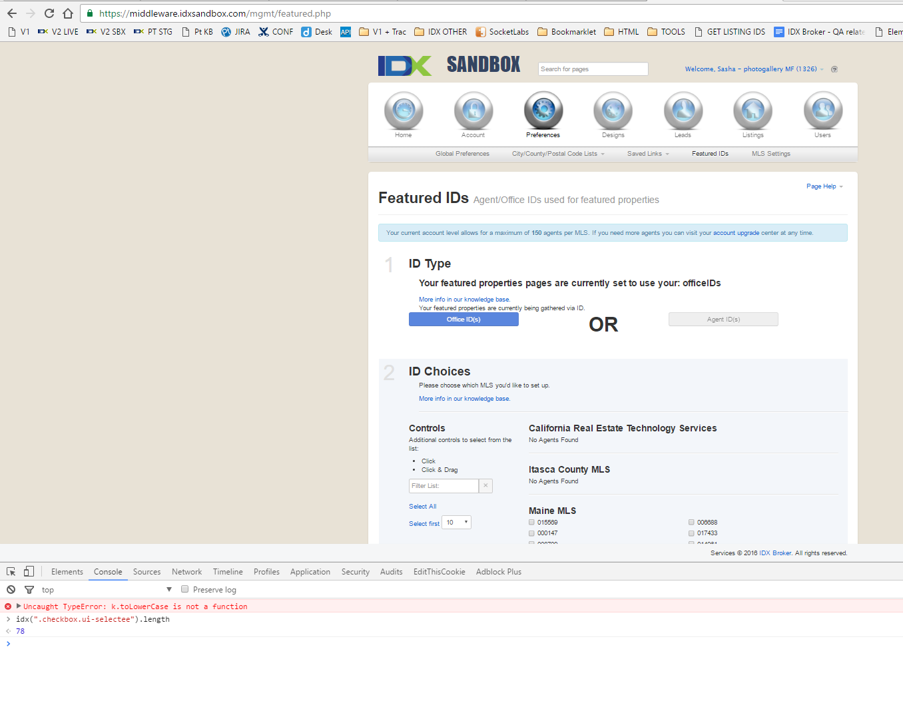Switch to DevTools Network tab

click(186, 572)
